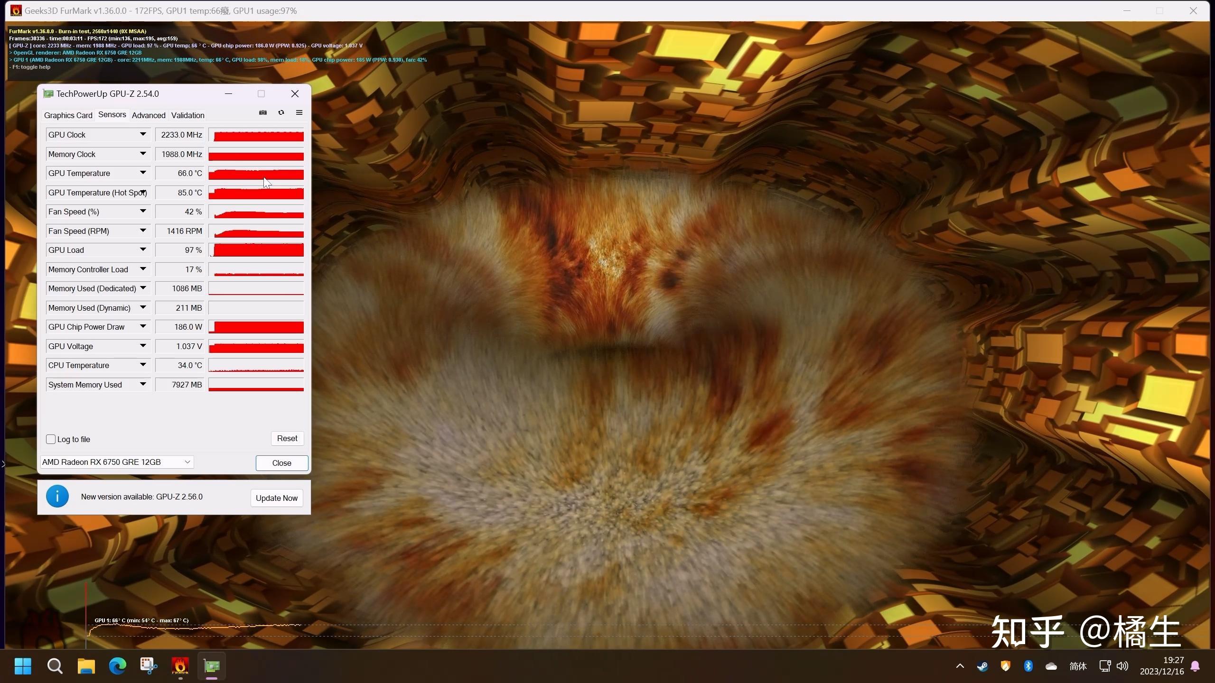Expand the Fan Speed RPM dropdown
This screenshot has height=683, width=1215.
[x=142, y=230]
